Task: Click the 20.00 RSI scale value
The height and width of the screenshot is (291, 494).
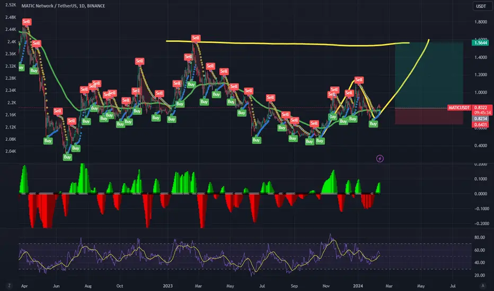Action: pos(480,275)
